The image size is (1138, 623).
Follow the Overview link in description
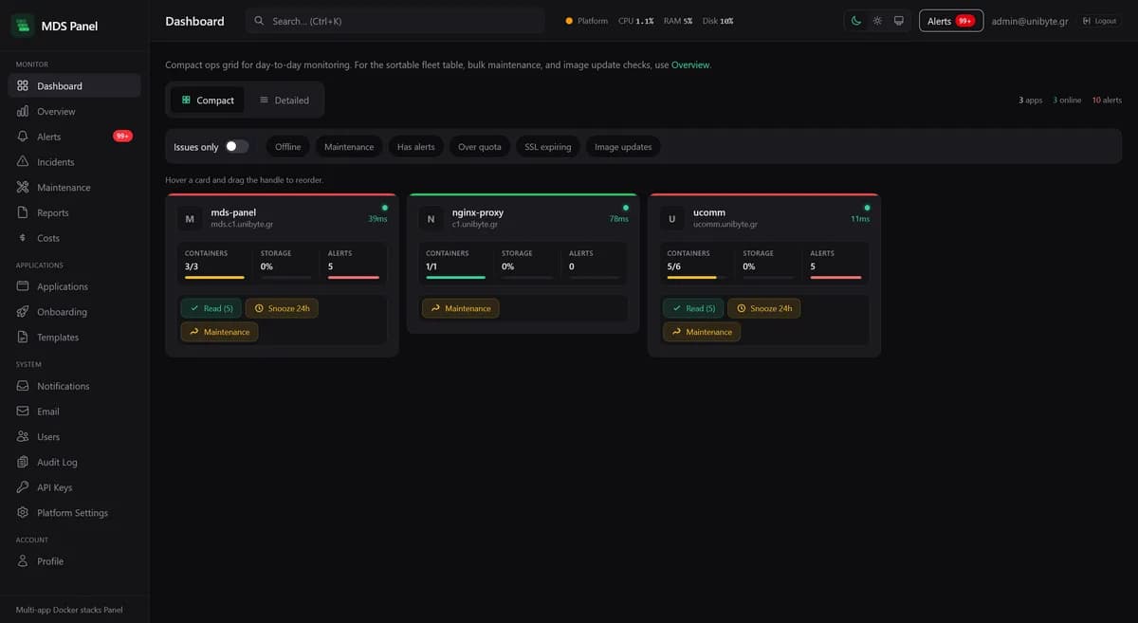(690, 65)
